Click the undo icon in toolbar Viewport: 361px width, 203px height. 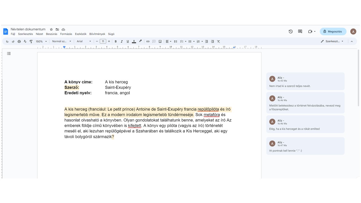click(7, 41)
